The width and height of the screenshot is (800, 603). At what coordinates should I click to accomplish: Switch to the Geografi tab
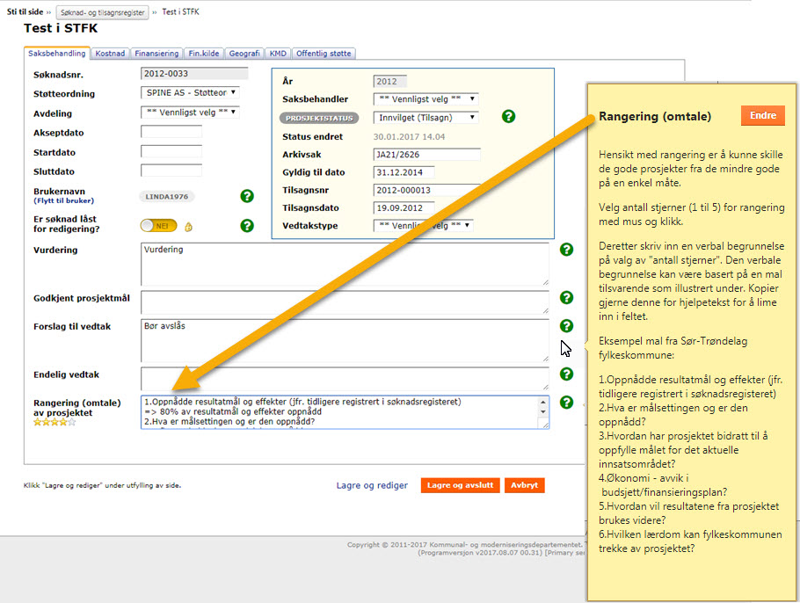244,54
